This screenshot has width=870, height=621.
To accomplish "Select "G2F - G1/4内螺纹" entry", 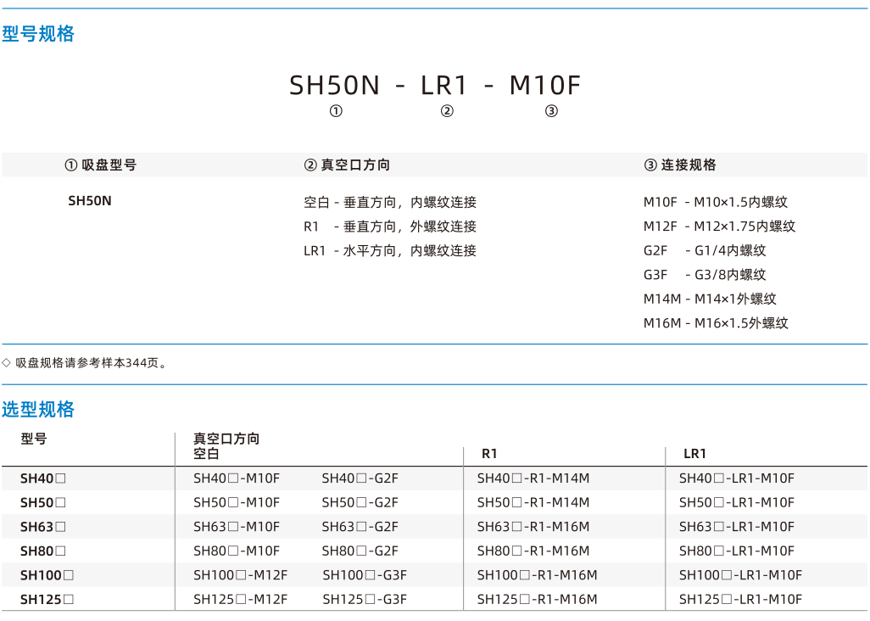I will pos(705,251).
